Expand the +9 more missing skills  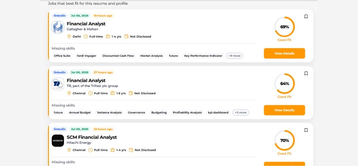point(234,56)
